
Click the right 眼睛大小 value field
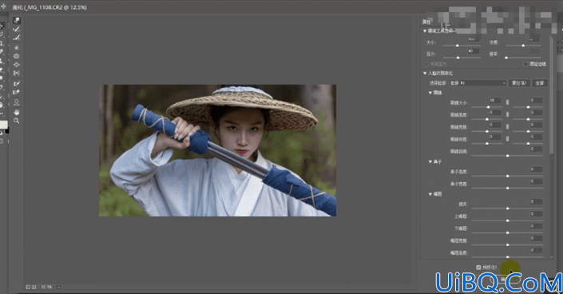pos(536,101)
